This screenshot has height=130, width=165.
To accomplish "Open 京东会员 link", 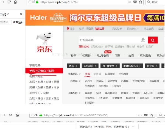I will tap(149, 29).
